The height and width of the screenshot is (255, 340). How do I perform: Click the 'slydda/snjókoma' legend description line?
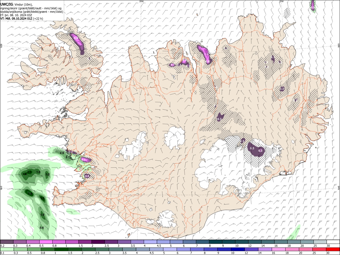[32, 12]
